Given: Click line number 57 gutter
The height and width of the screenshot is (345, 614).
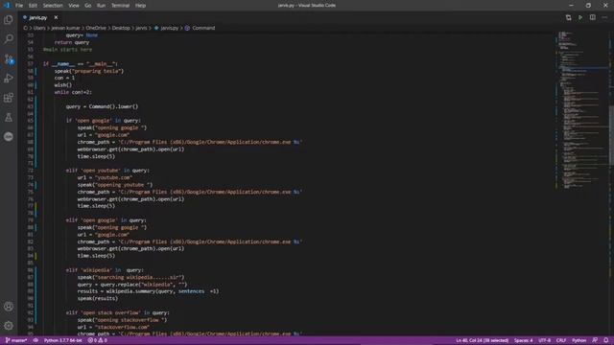Looking at the screenshot, I should (x=30, y=64).
